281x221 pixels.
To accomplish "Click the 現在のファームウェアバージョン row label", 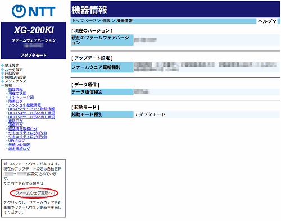I will (x=102, y=40).
